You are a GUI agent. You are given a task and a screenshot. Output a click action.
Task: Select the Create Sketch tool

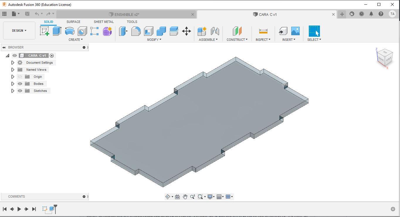[x=45, y=31]
